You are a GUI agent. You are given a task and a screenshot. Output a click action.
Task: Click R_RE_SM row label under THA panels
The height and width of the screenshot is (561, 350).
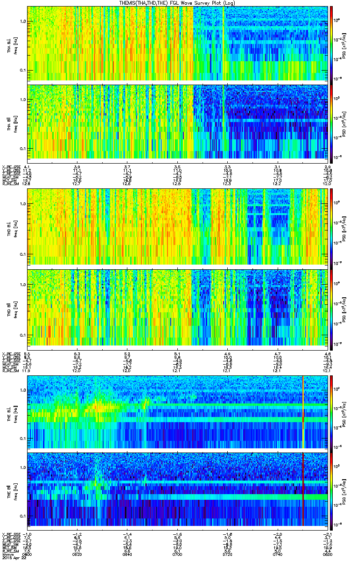pyautogui.click(x=10, y=184)
